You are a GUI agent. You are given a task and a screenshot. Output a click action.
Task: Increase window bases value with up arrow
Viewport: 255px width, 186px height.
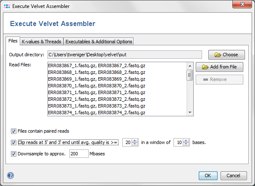click(x=186, y=141)
